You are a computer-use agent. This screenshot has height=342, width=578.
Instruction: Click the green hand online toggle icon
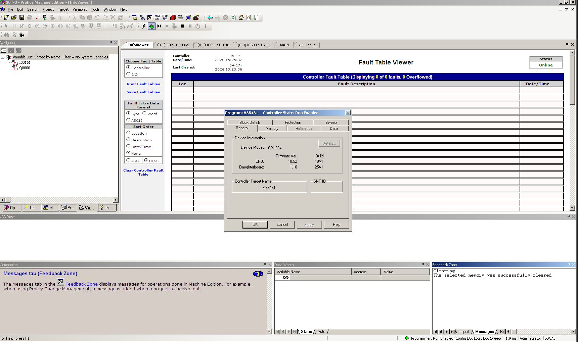[151, 26]
